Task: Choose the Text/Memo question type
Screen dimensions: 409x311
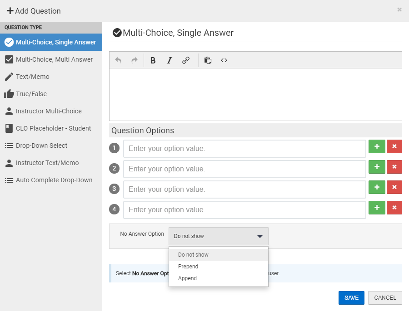Action: [51, 77]
